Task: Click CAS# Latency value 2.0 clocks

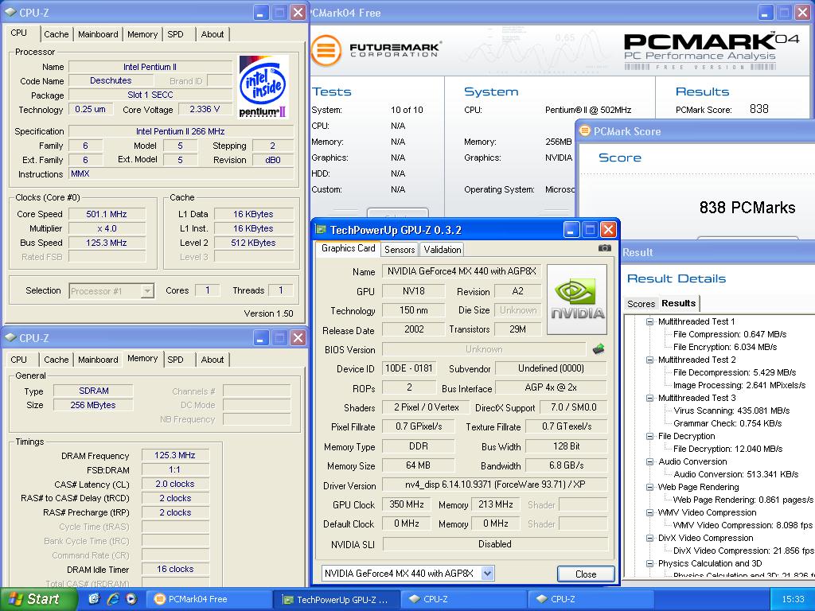Action: click(x=175, y=484)
